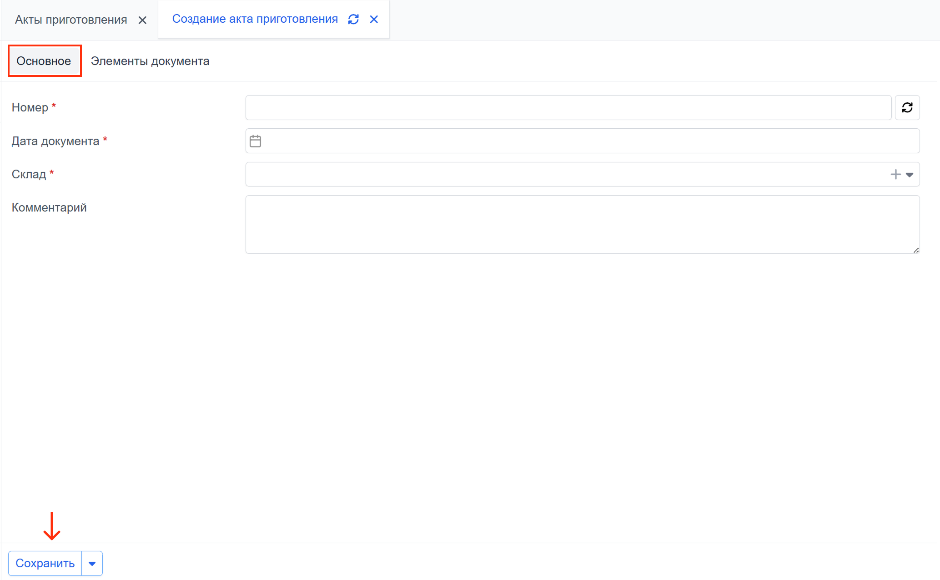Click the Склад field label

click(29, 174)
